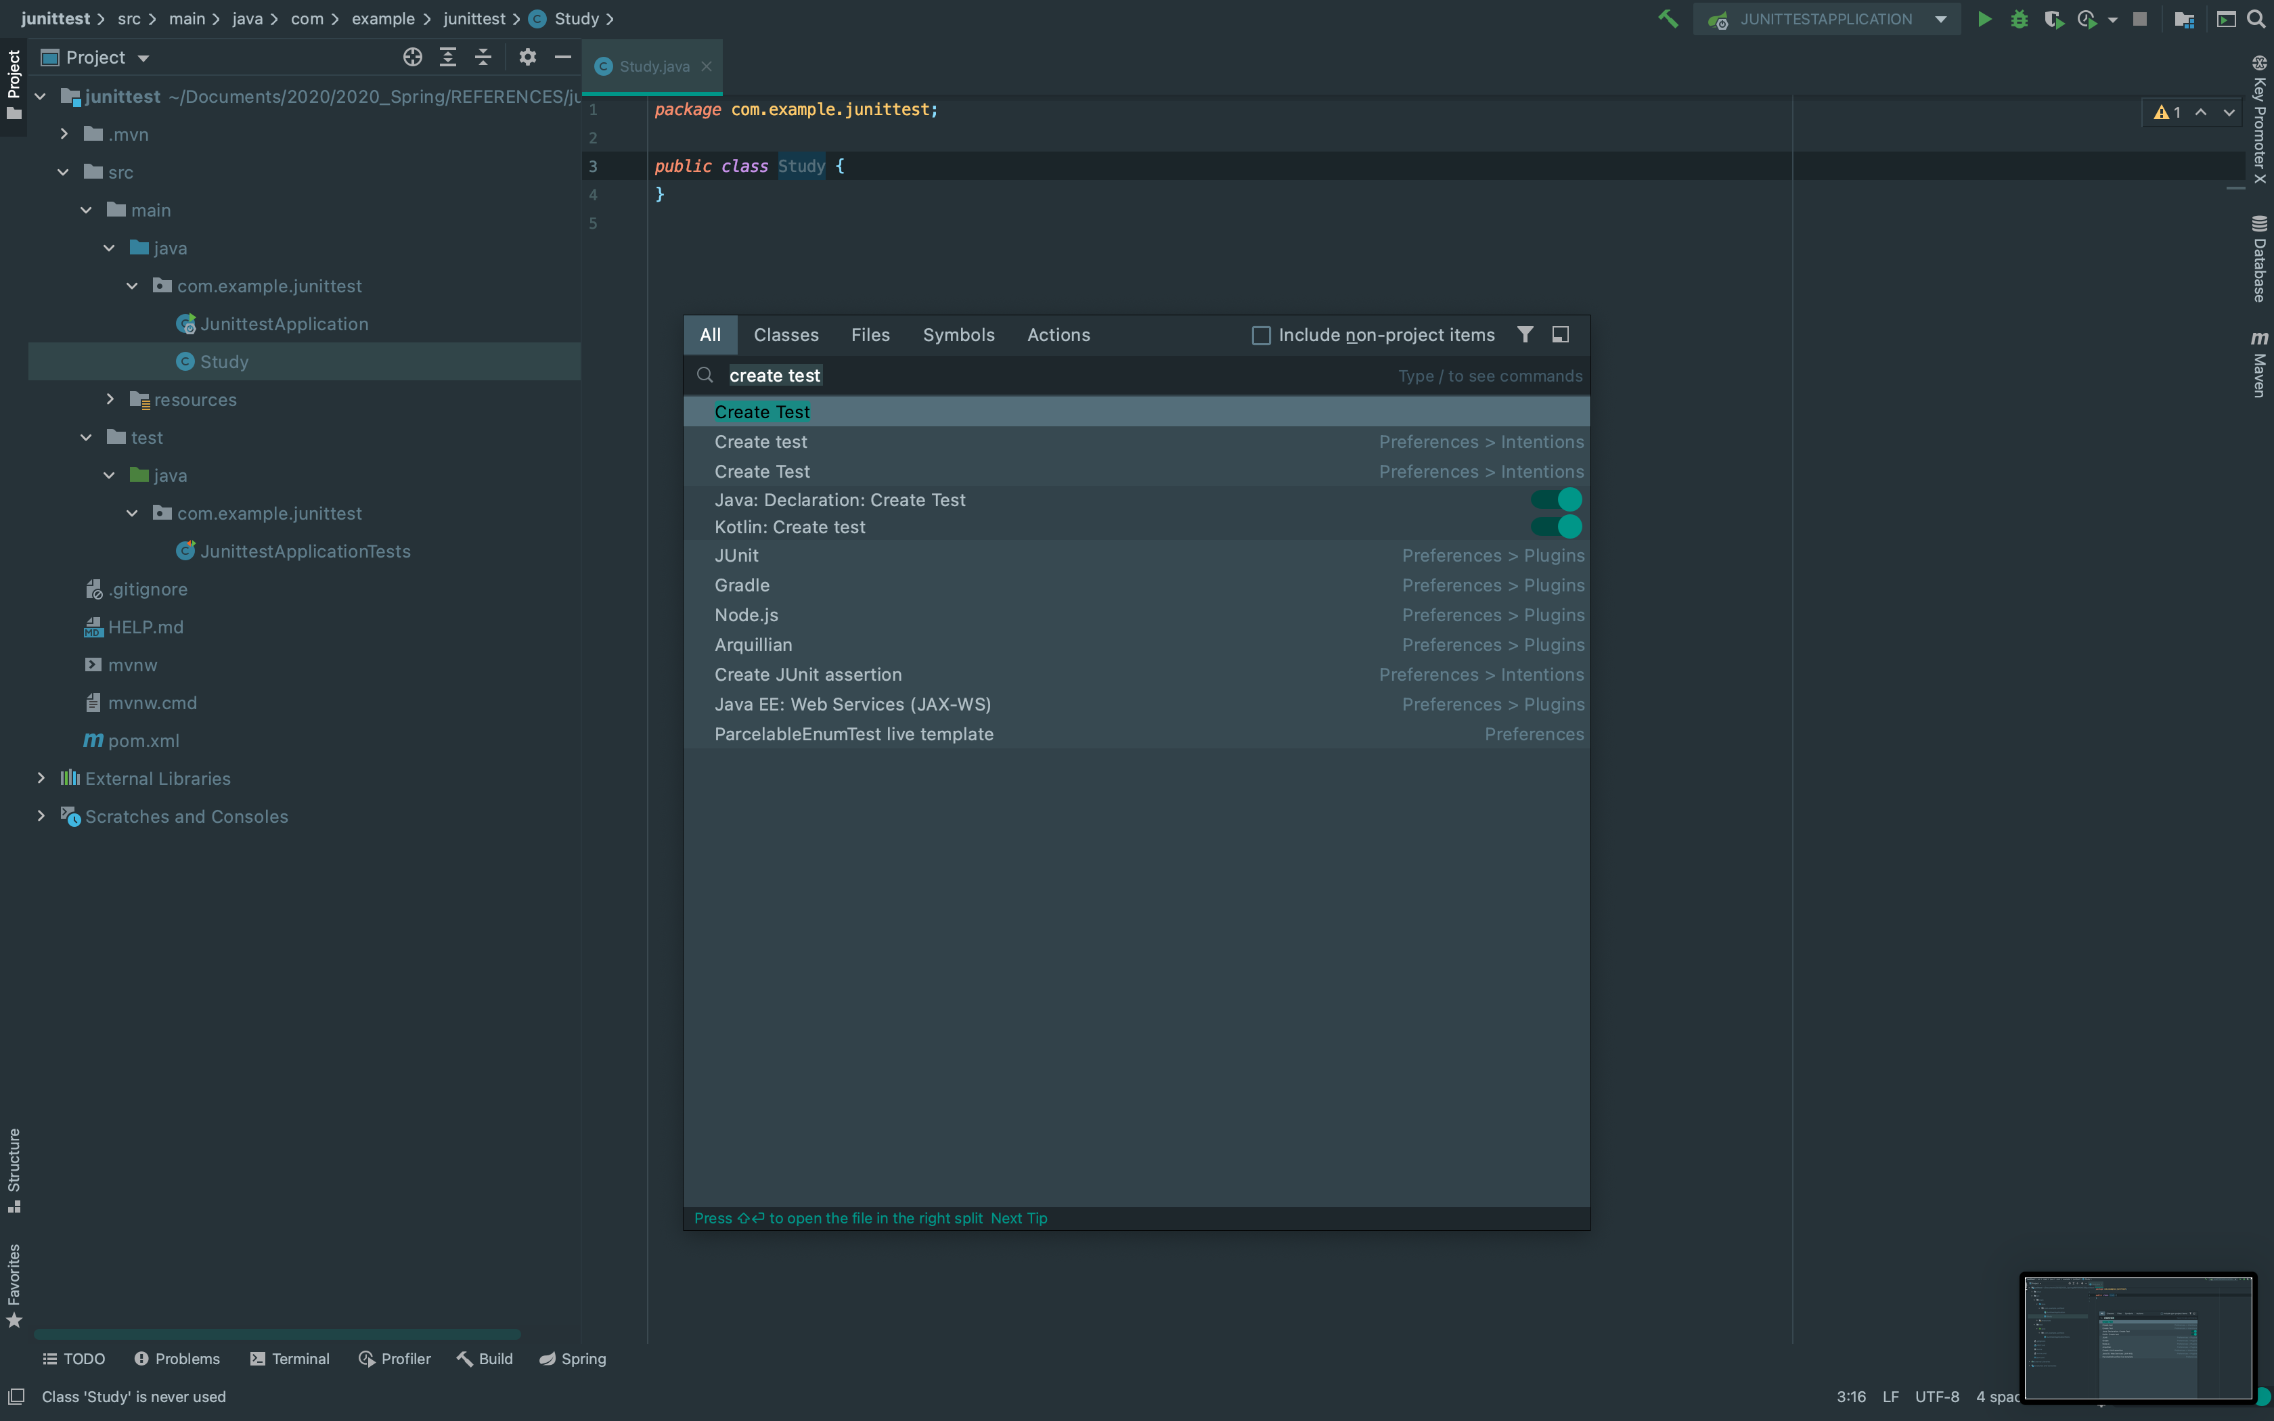Open the Terminal tool window button

tap(290, 1359)
